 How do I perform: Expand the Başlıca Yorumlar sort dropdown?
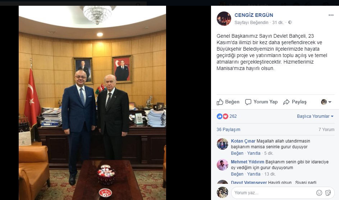pos(315,116)
